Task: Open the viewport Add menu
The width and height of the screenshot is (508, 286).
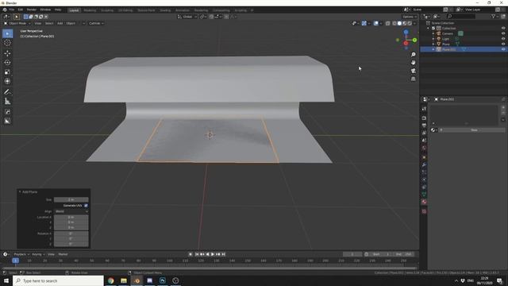Action: [60, 23]
